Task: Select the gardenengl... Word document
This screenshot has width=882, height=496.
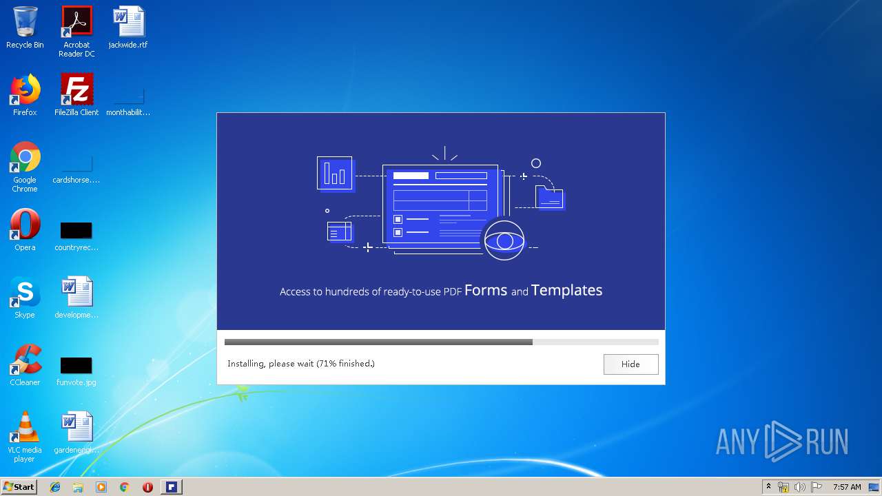Action: tap(76, 433)
